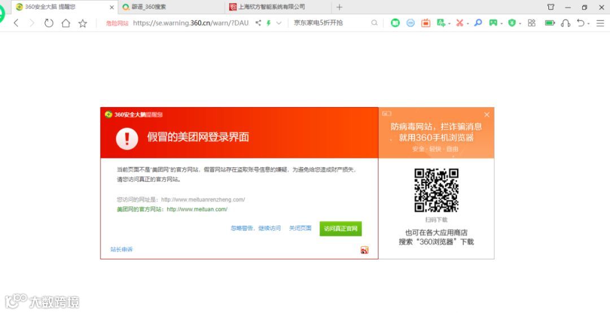Toggle the green lightning speed mode icon
The height and width of the screenshot is (313, 610).
coord(268,23)
